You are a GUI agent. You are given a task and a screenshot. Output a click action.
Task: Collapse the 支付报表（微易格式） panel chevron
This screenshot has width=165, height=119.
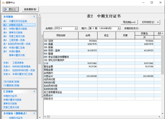point(34,113)
